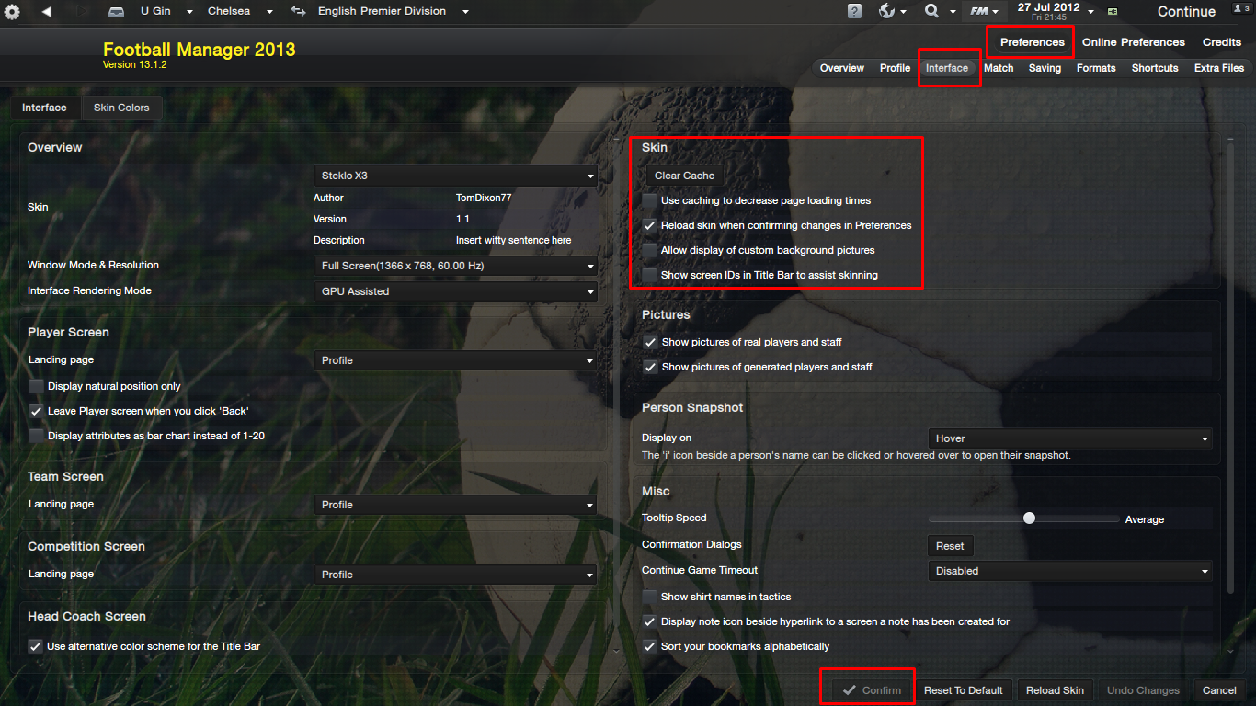Open the Continue Game Timeout dropdown

(x=1070, y=571)
